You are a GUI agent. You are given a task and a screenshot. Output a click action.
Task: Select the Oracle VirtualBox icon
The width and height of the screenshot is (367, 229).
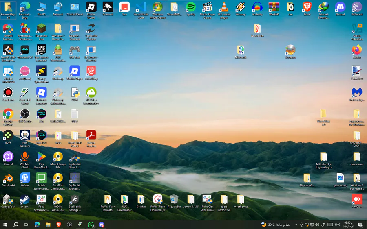click(357, 32)
